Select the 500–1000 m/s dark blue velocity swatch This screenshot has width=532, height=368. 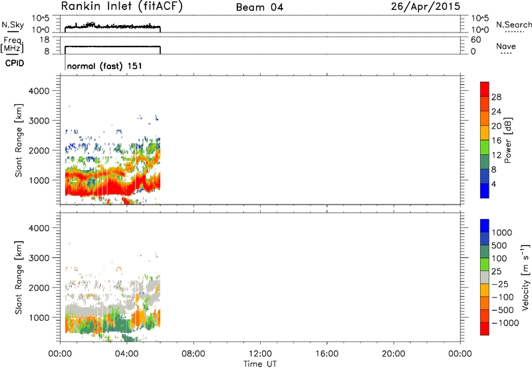485,238
